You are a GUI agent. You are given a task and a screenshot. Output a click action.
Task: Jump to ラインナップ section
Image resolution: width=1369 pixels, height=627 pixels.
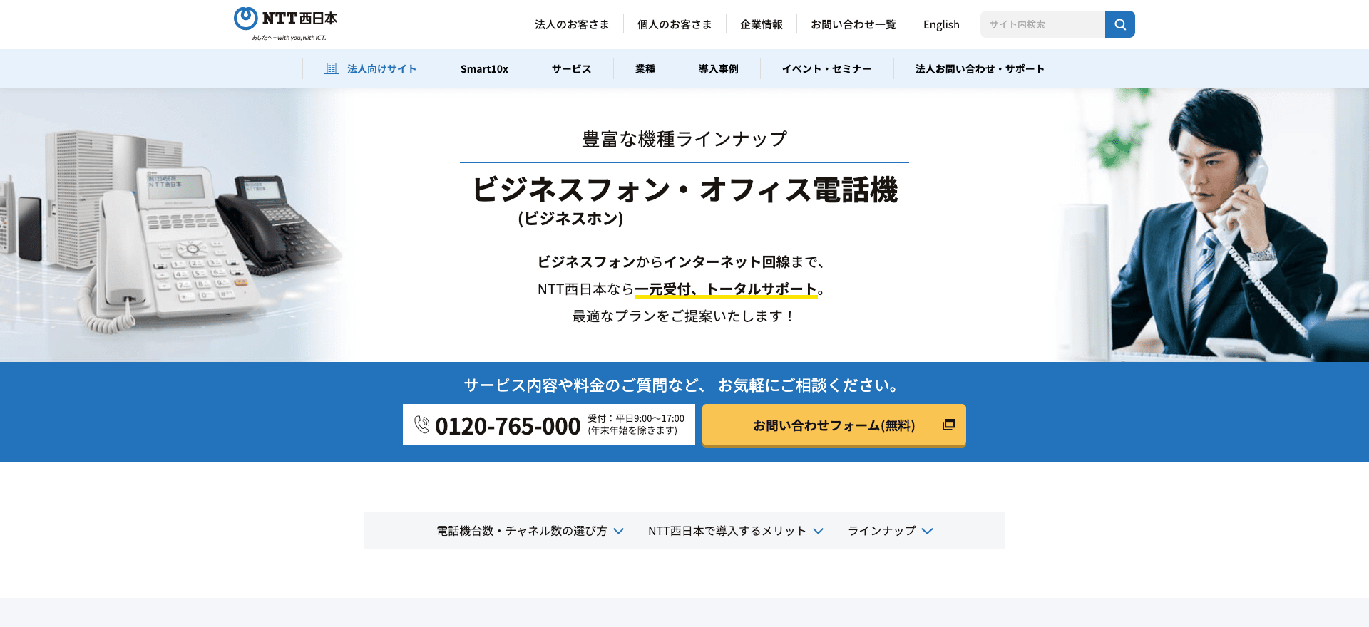pyautogui.click(x=882, y=531)
